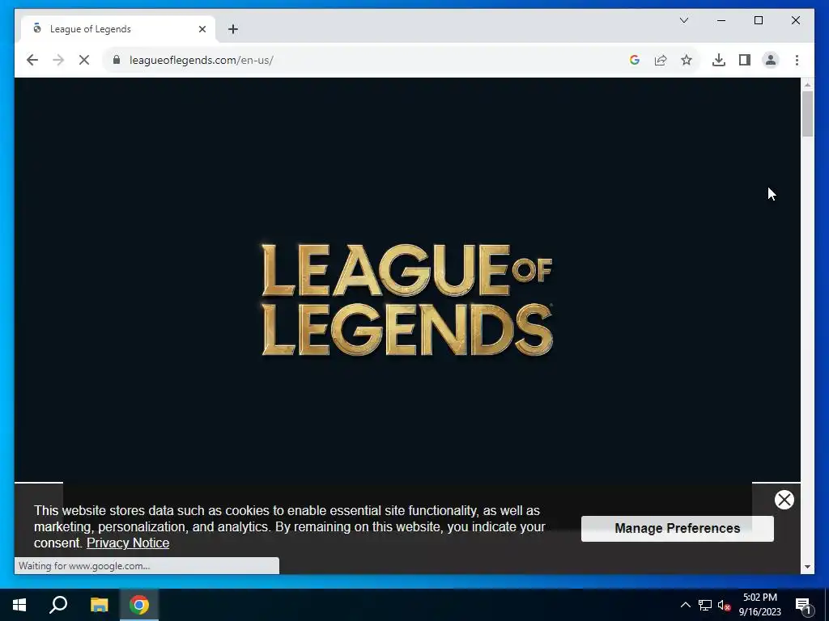Open Windows taskbar search
Image resolution: width=829 pixels, height=621 pixels.
(58, 605)
